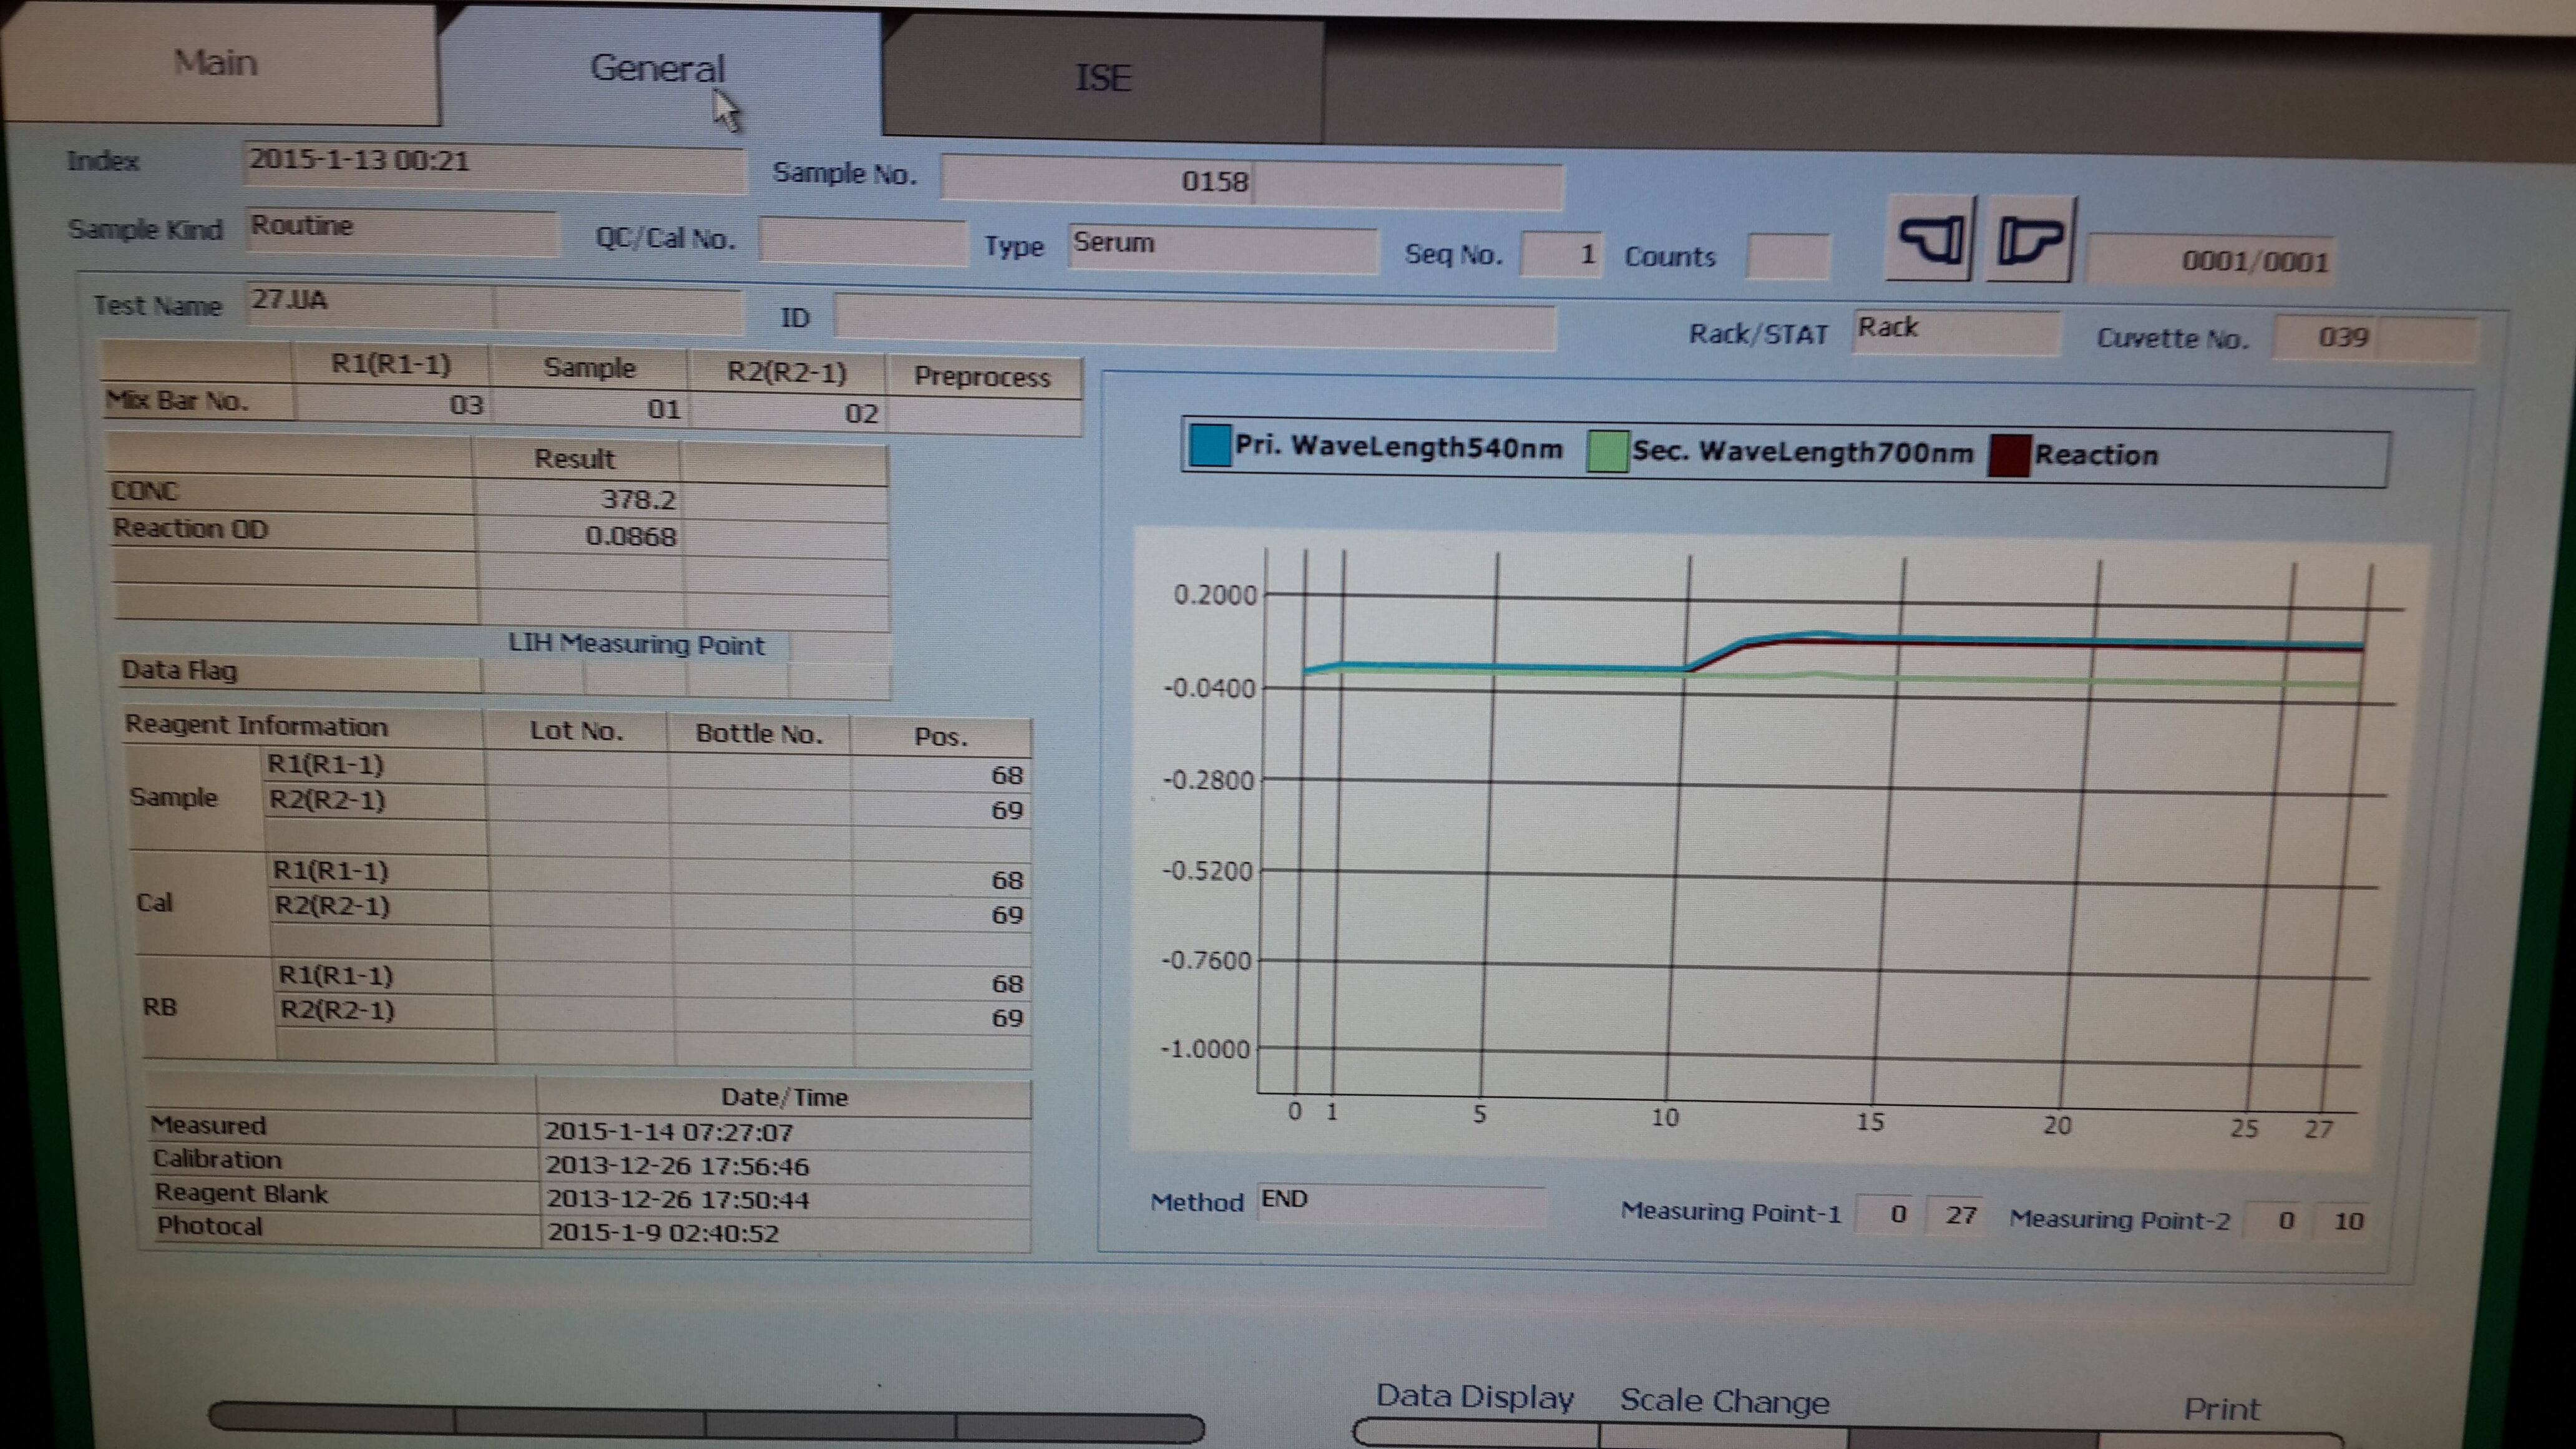Click the Pos. column header
The height and width of the screenshot is (1449, 2576).
pyautogui.click(x=941, y=737)
